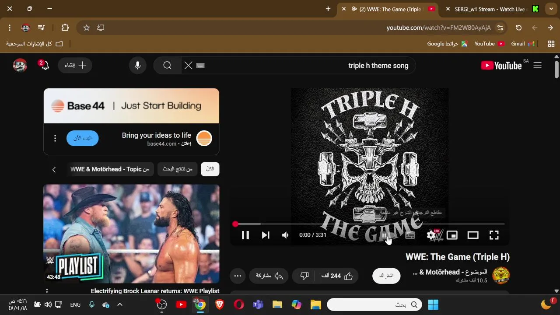The image size is (560, 315).
Task: Open the Windows Start button
Action: click(433, 304)
